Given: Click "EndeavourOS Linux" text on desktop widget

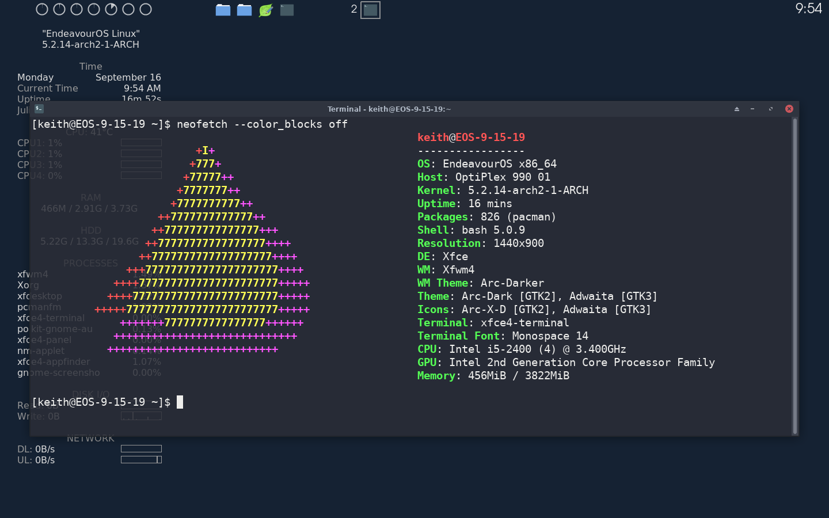Looking at the screenshot, I should (91, 33).
